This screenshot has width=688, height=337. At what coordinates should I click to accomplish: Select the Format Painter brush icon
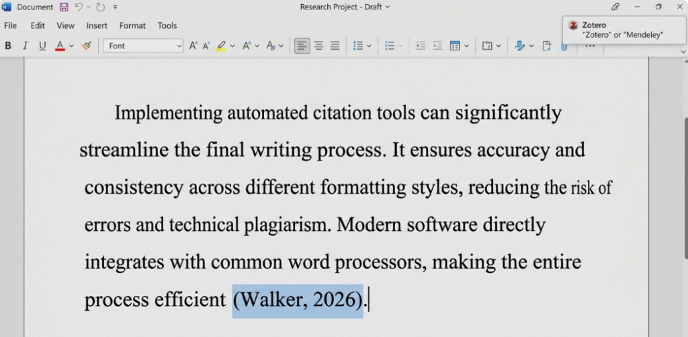pyautogui.click(x=86, y=46)
